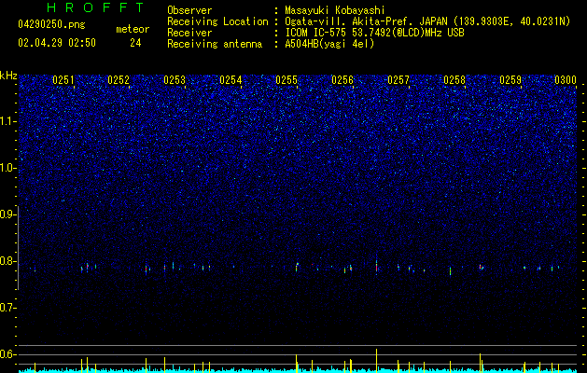Click the kHz axis unit label
Viewport: 587px width, 373px height.
pyautogui.click(x=8, y=76)
